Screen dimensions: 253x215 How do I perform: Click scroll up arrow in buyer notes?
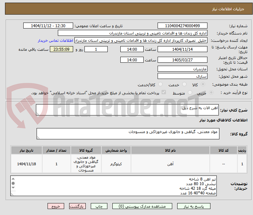tap(13, 179)
